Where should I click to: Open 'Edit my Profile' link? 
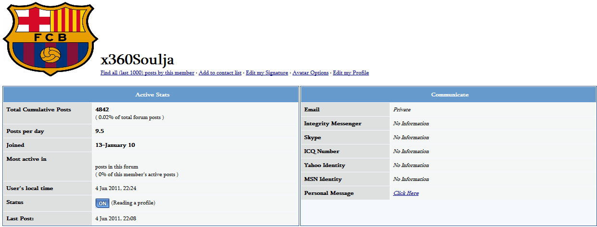click(351, 73)
